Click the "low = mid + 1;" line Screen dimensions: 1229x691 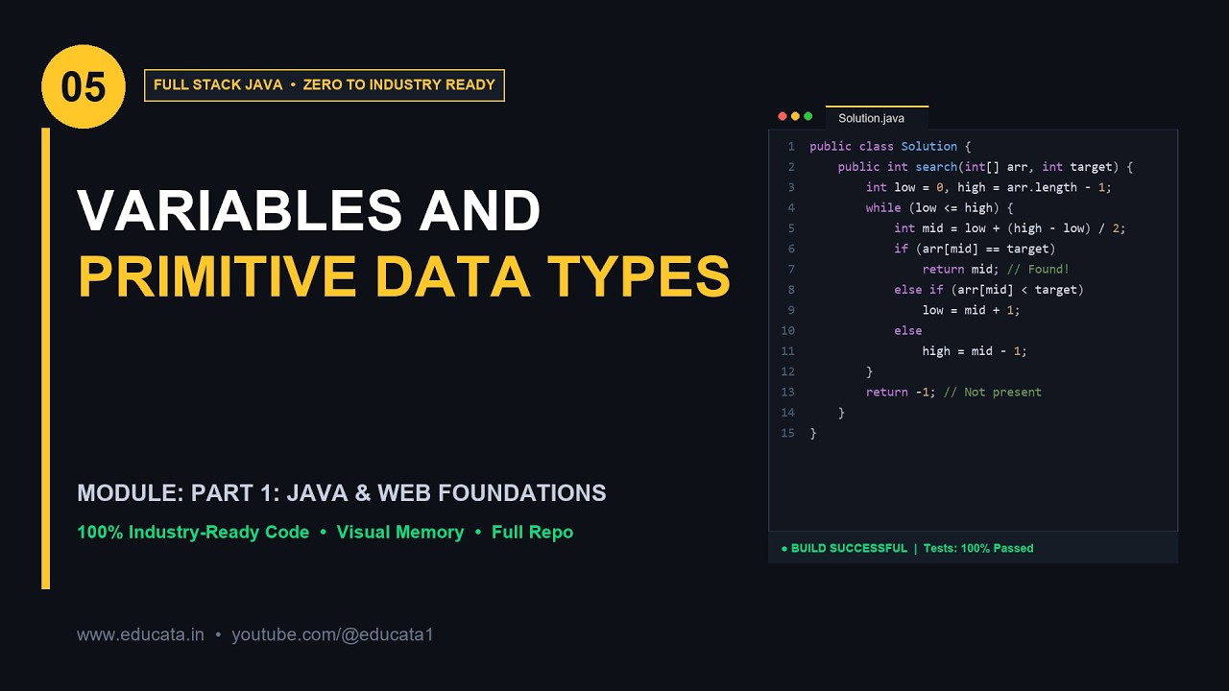971,310
